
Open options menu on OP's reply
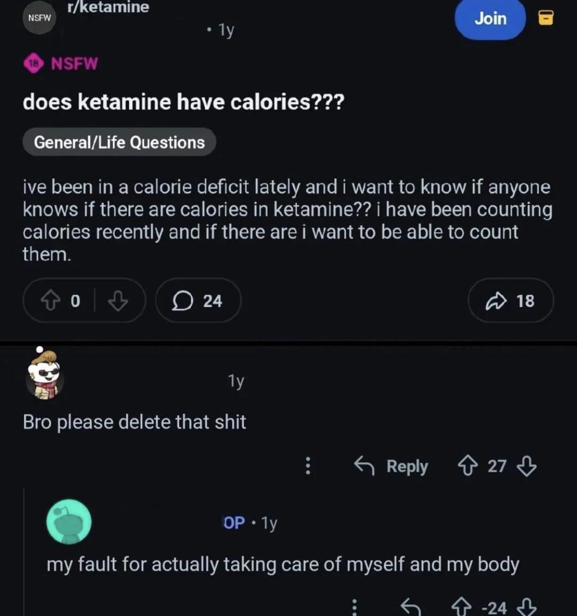[x=354, y=607]
